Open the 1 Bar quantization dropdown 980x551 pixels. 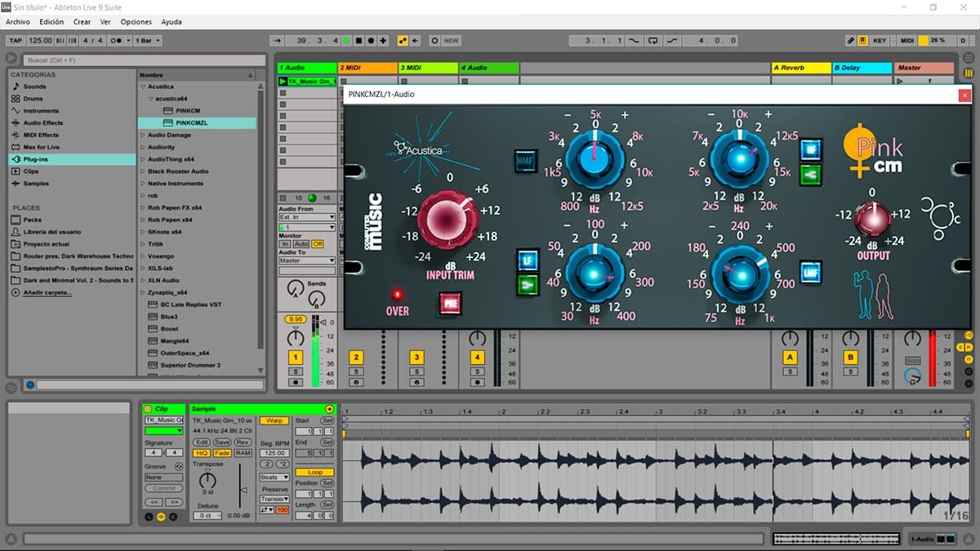point(147,40)
